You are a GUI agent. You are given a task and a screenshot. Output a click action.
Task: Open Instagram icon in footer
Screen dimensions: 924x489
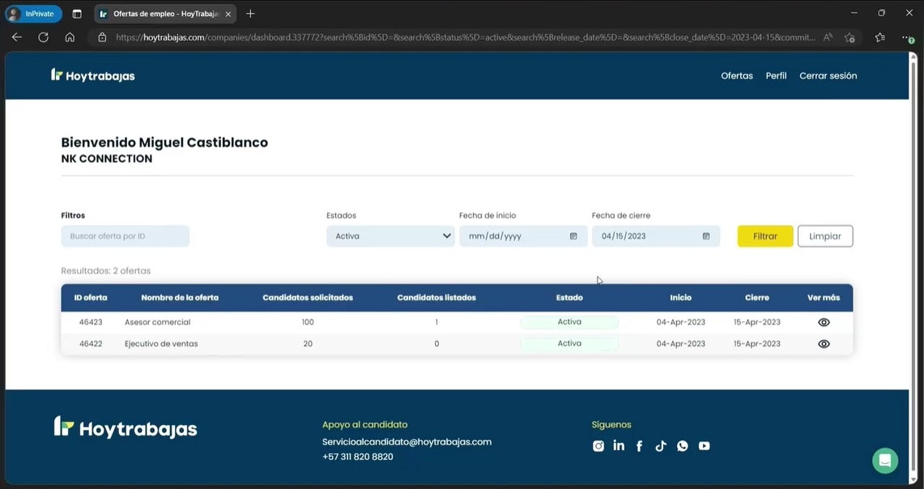point(598,446)
